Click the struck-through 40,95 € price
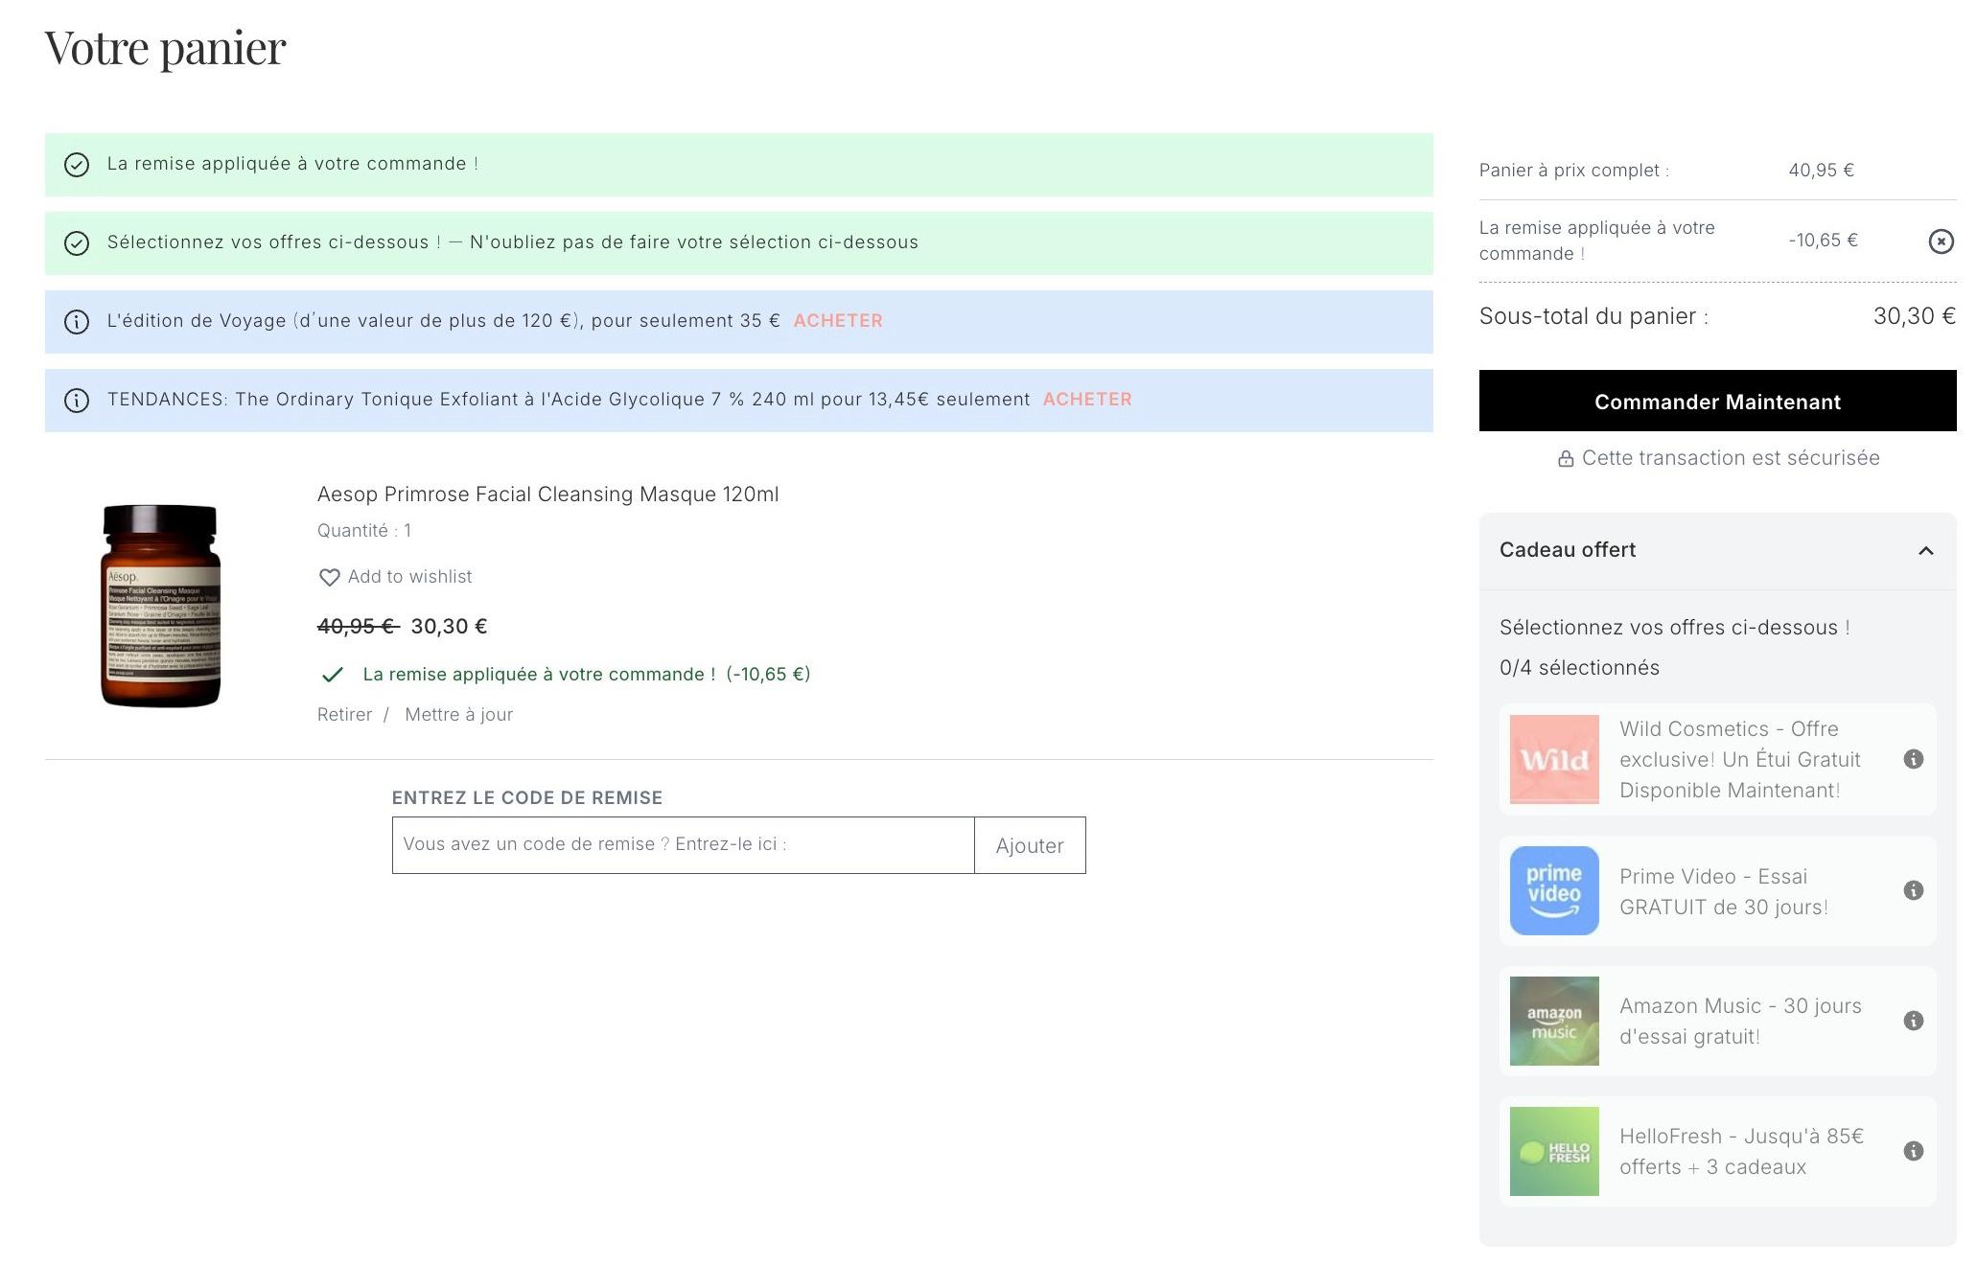Viewport: 1977px width, 1265px height. point(358,627)
